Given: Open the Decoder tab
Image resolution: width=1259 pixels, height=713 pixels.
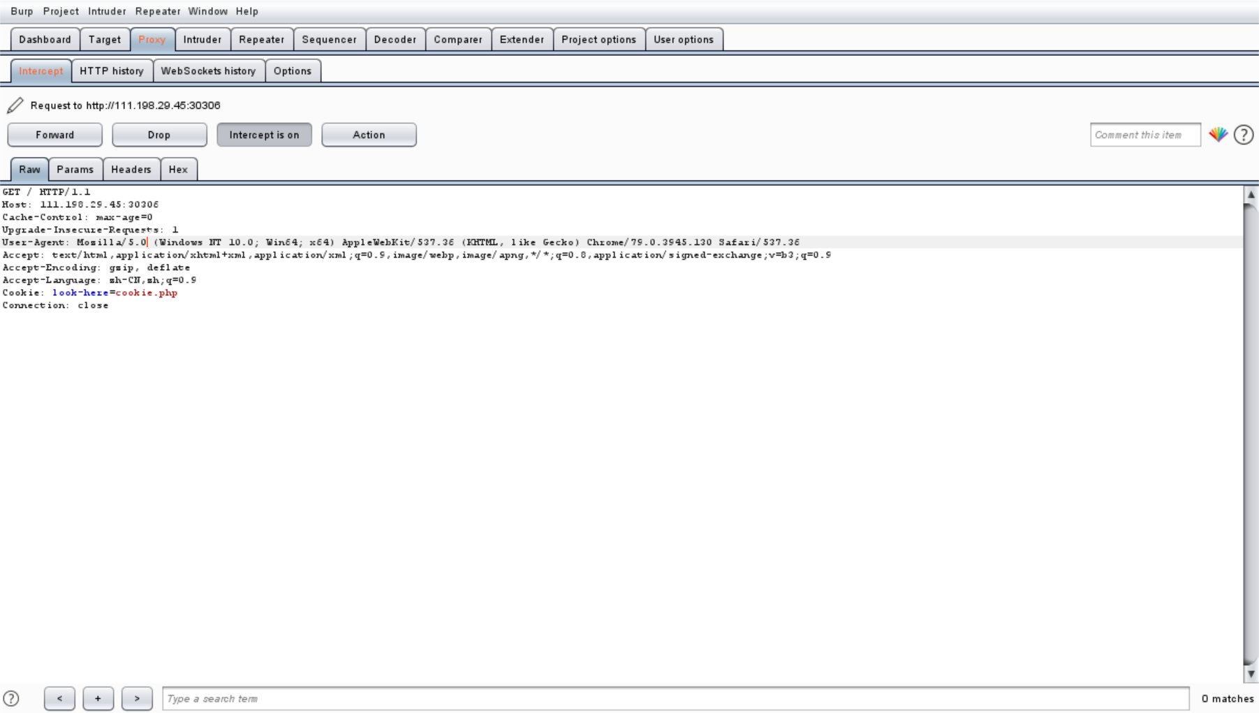Looking at the screenshot, I should [x=395, y=40].
